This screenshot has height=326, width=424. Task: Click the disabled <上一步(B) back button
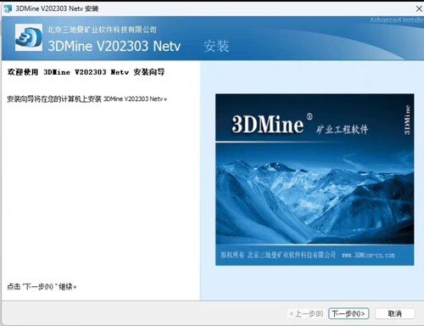pyautogui.click(x=306, y=313)
